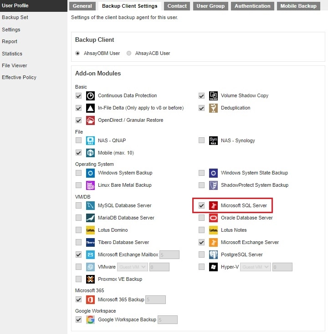Click the Continuous Data Protection clock icon
Image resolution: width=328 pixels, height=334 pixels.
coord(91,96)
